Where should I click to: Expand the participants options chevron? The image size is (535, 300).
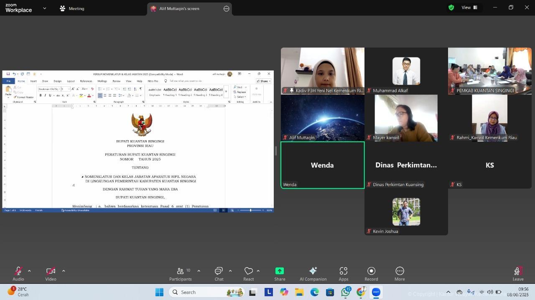click(199, 271)
